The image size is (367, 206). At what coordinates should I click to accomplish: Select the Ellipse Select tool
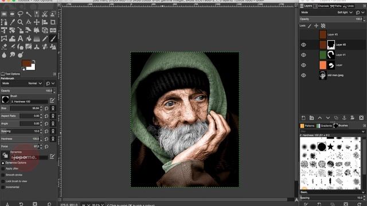coord(12,14)
